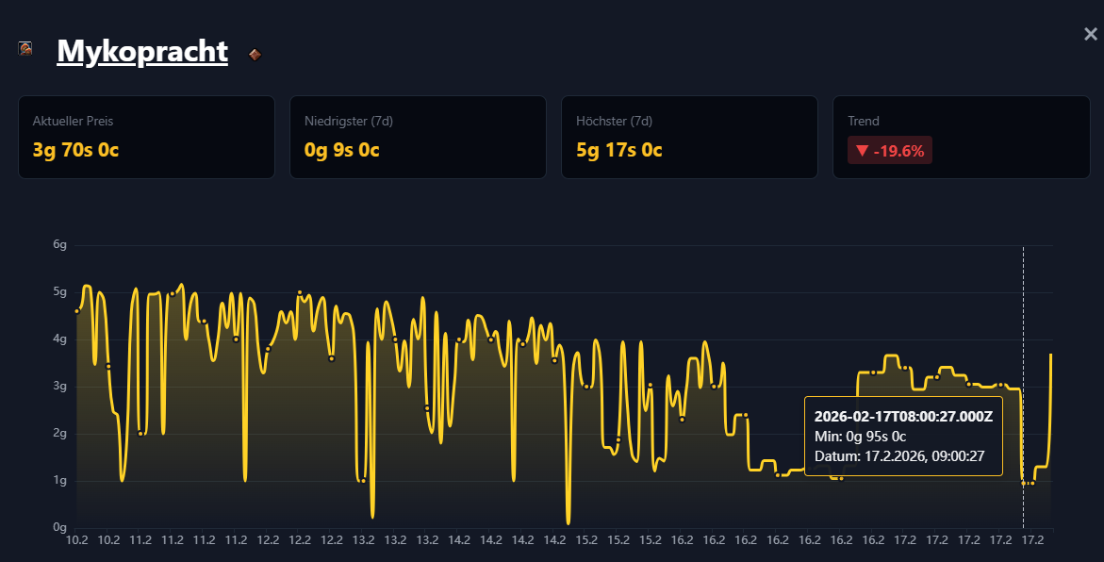
Task: Click the lowest price value 0g 9s 0c
Action: pos(340,149)
